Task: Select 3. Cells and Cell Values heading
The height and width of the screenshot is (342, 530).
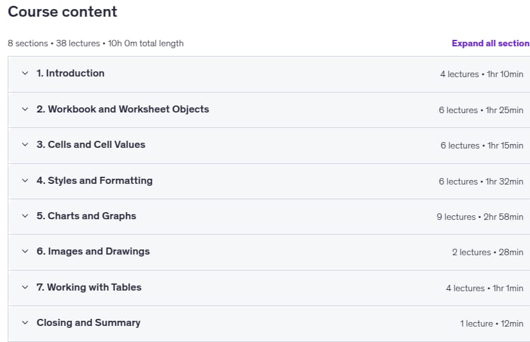Action: (91, 145)
